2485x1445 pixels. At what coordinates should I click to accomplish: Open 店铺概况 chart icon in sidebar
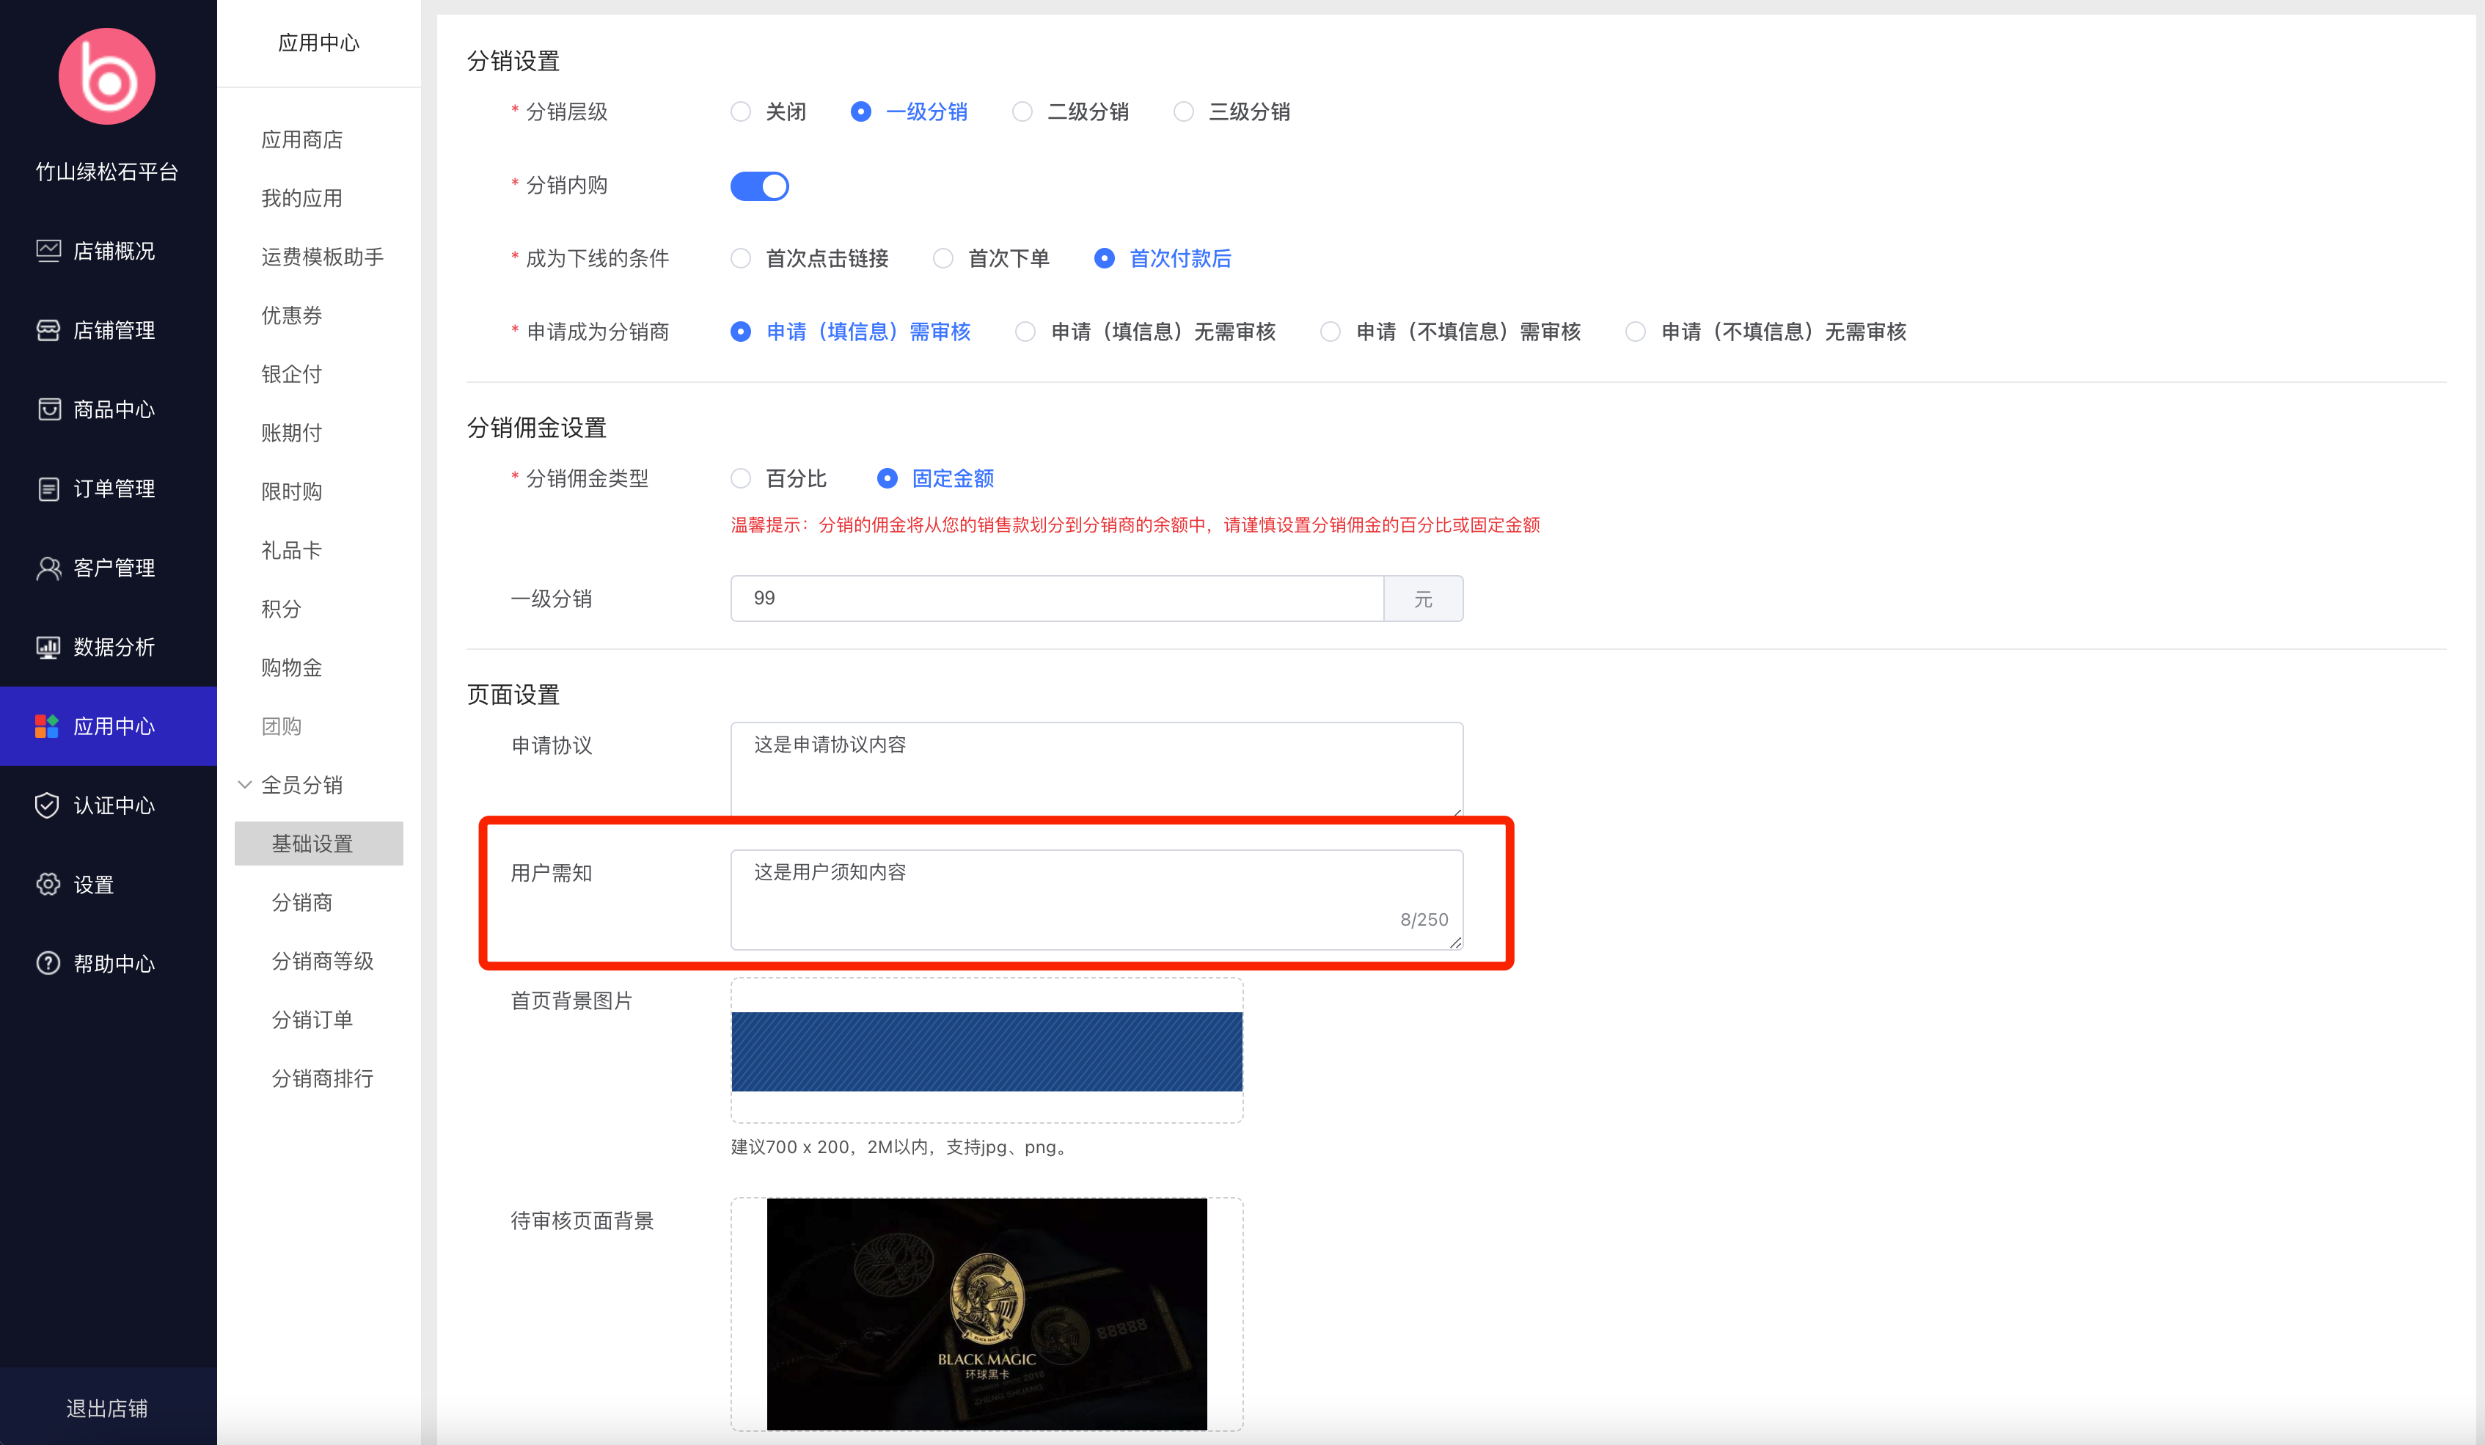[48, 251]
